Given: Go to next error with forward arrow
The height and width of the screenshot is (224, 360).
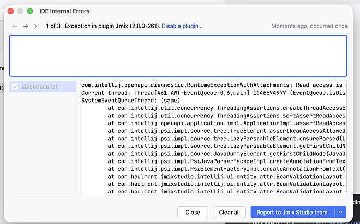Looking at the screenshot, I should coord(25,26).
